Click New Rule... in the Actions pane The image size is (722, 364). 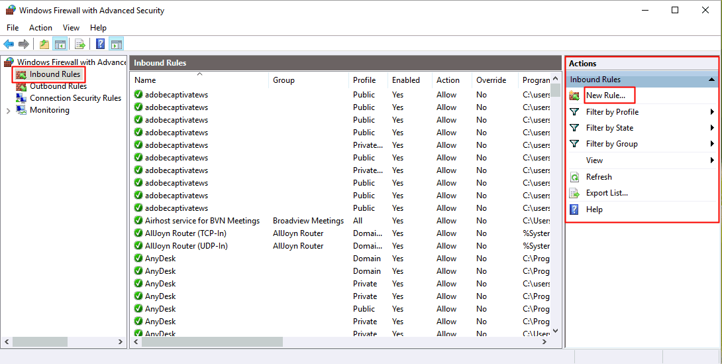tap(605, 96)
